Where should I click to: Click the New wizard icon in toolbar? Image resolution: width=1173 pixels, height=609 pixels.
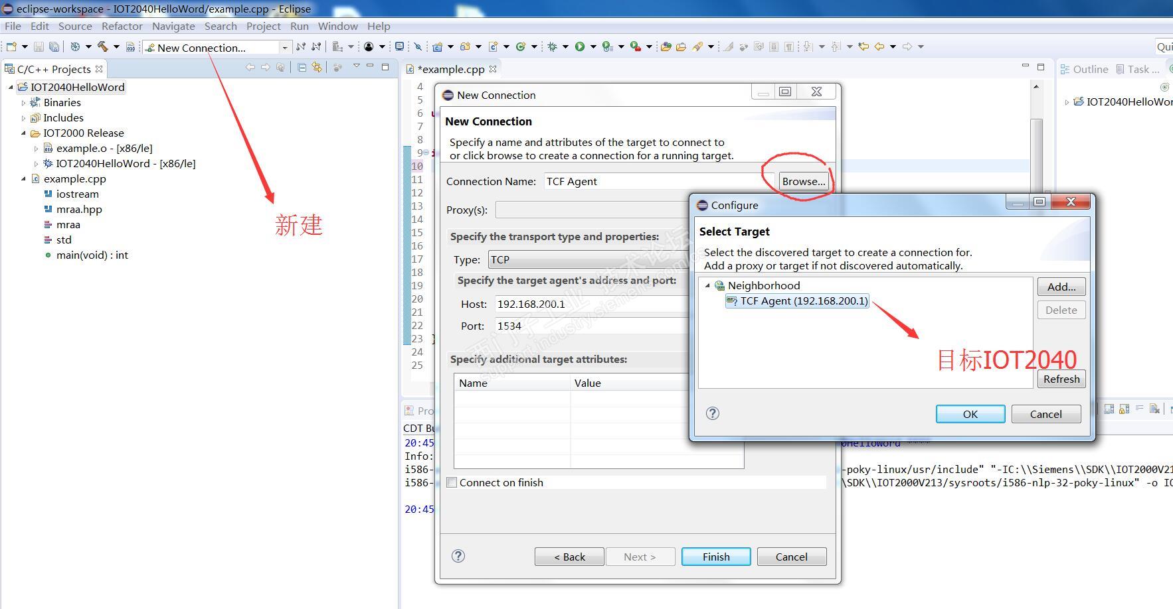pos(11,46)
